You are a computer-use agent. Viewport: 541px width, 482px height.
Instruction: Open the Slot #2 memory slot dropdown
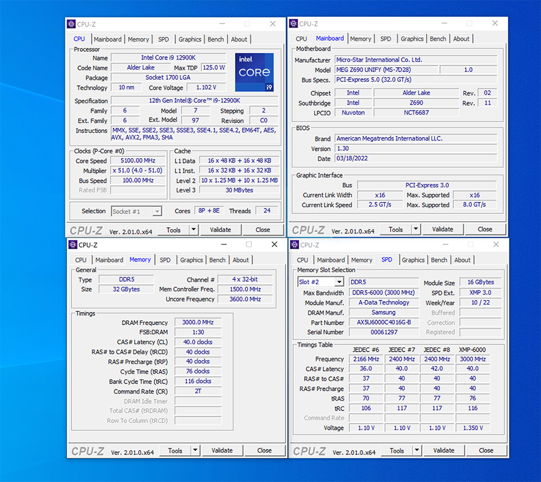[339, 282]
